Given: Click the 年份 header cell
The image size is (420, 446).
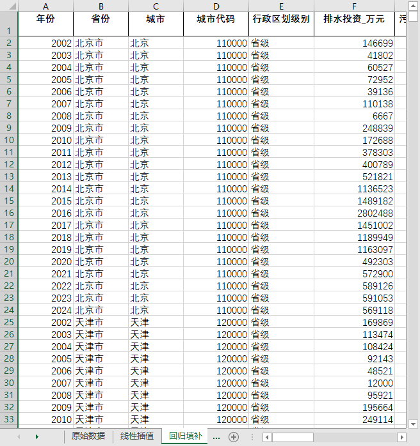Looking at the screenshot, I should [x=45, y=24].
